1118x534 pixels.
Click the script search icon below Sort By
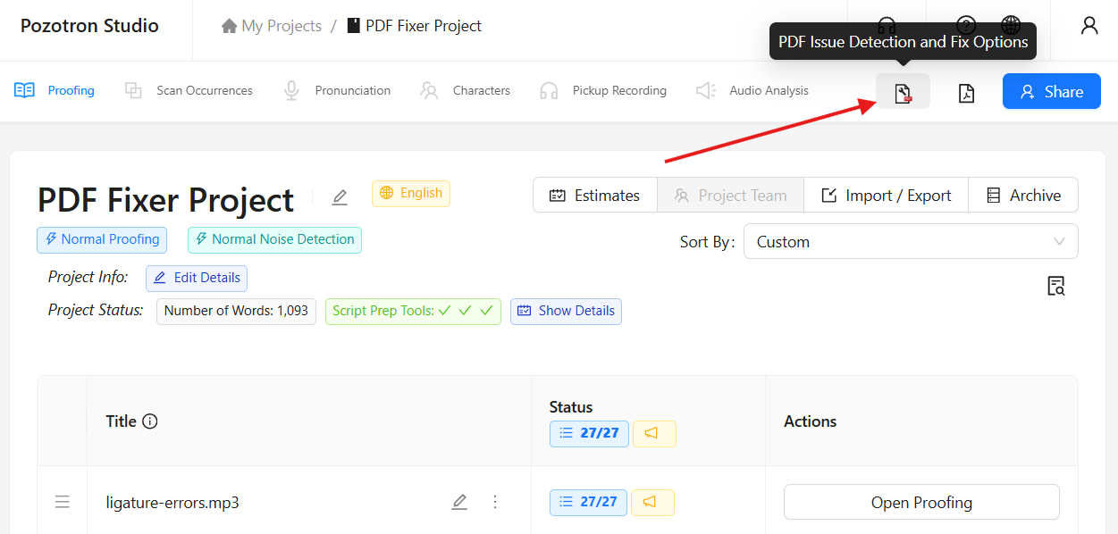1056,286
